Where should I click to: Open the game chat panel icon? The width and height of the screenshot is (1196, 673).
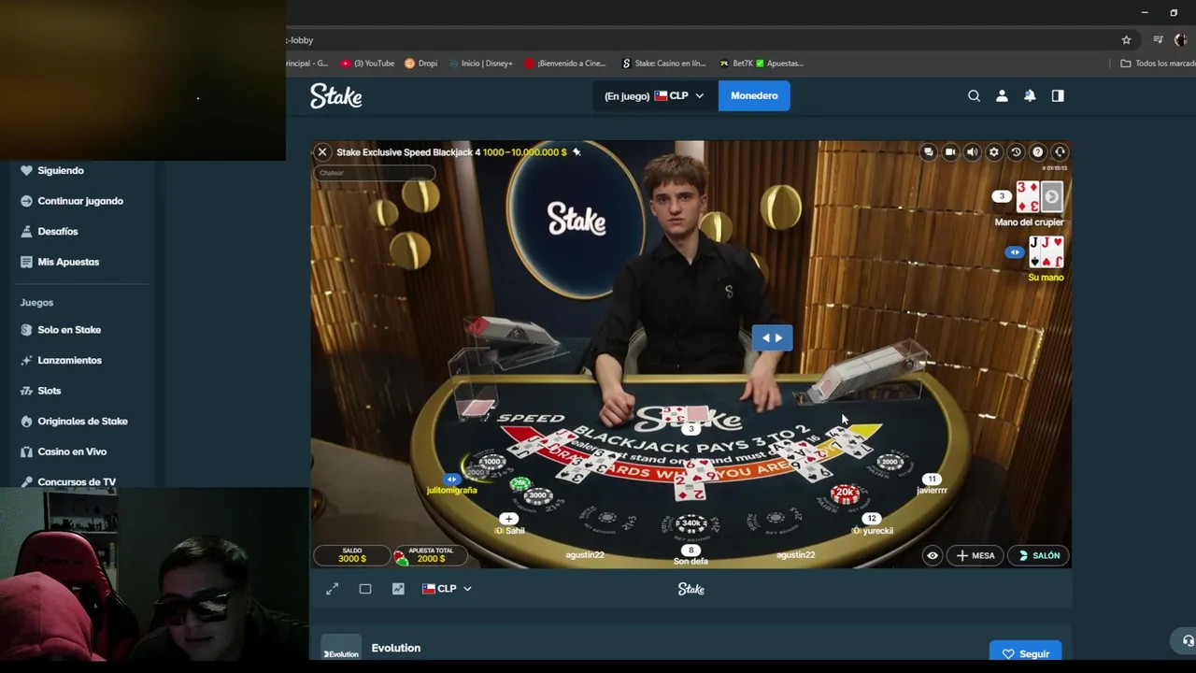(928, 152)
